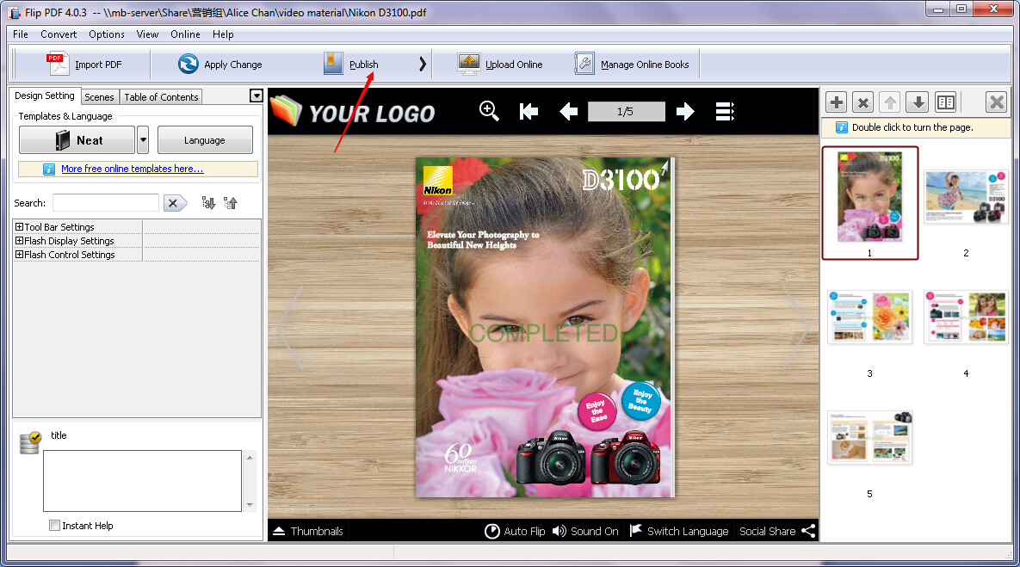Click the Nikon D3100 book cover page

pyautogui.click(x=545, y=328)
